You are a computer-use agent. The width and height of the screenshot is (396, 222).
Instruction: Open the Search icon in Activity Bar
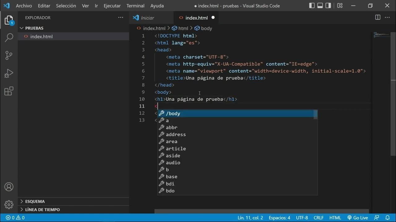[9, 37]
